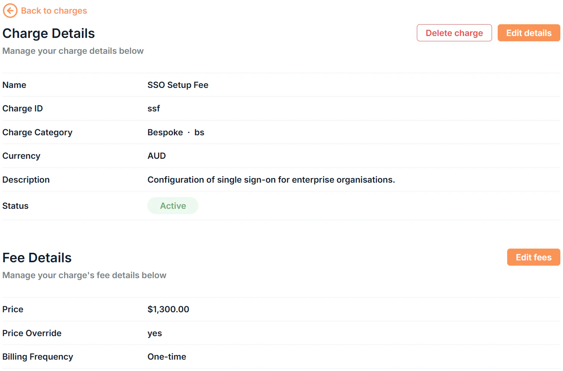Select the price value $1,300.00
This screenshot has height=371, width=563.
[168, 309]
